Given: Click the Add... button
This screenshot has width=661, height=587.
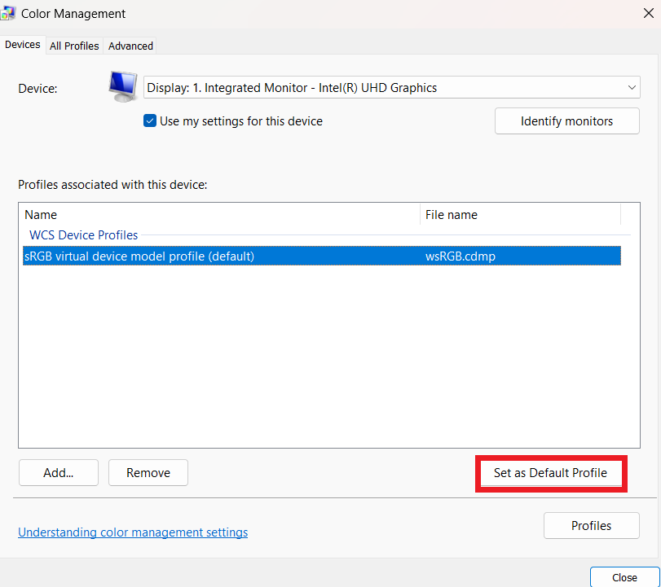Looking at the screenshot, I should tap(58, 473).
